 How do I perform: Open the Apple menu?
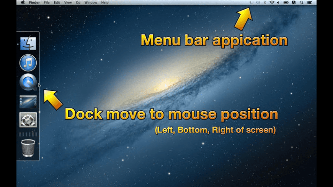click(23, 3)
